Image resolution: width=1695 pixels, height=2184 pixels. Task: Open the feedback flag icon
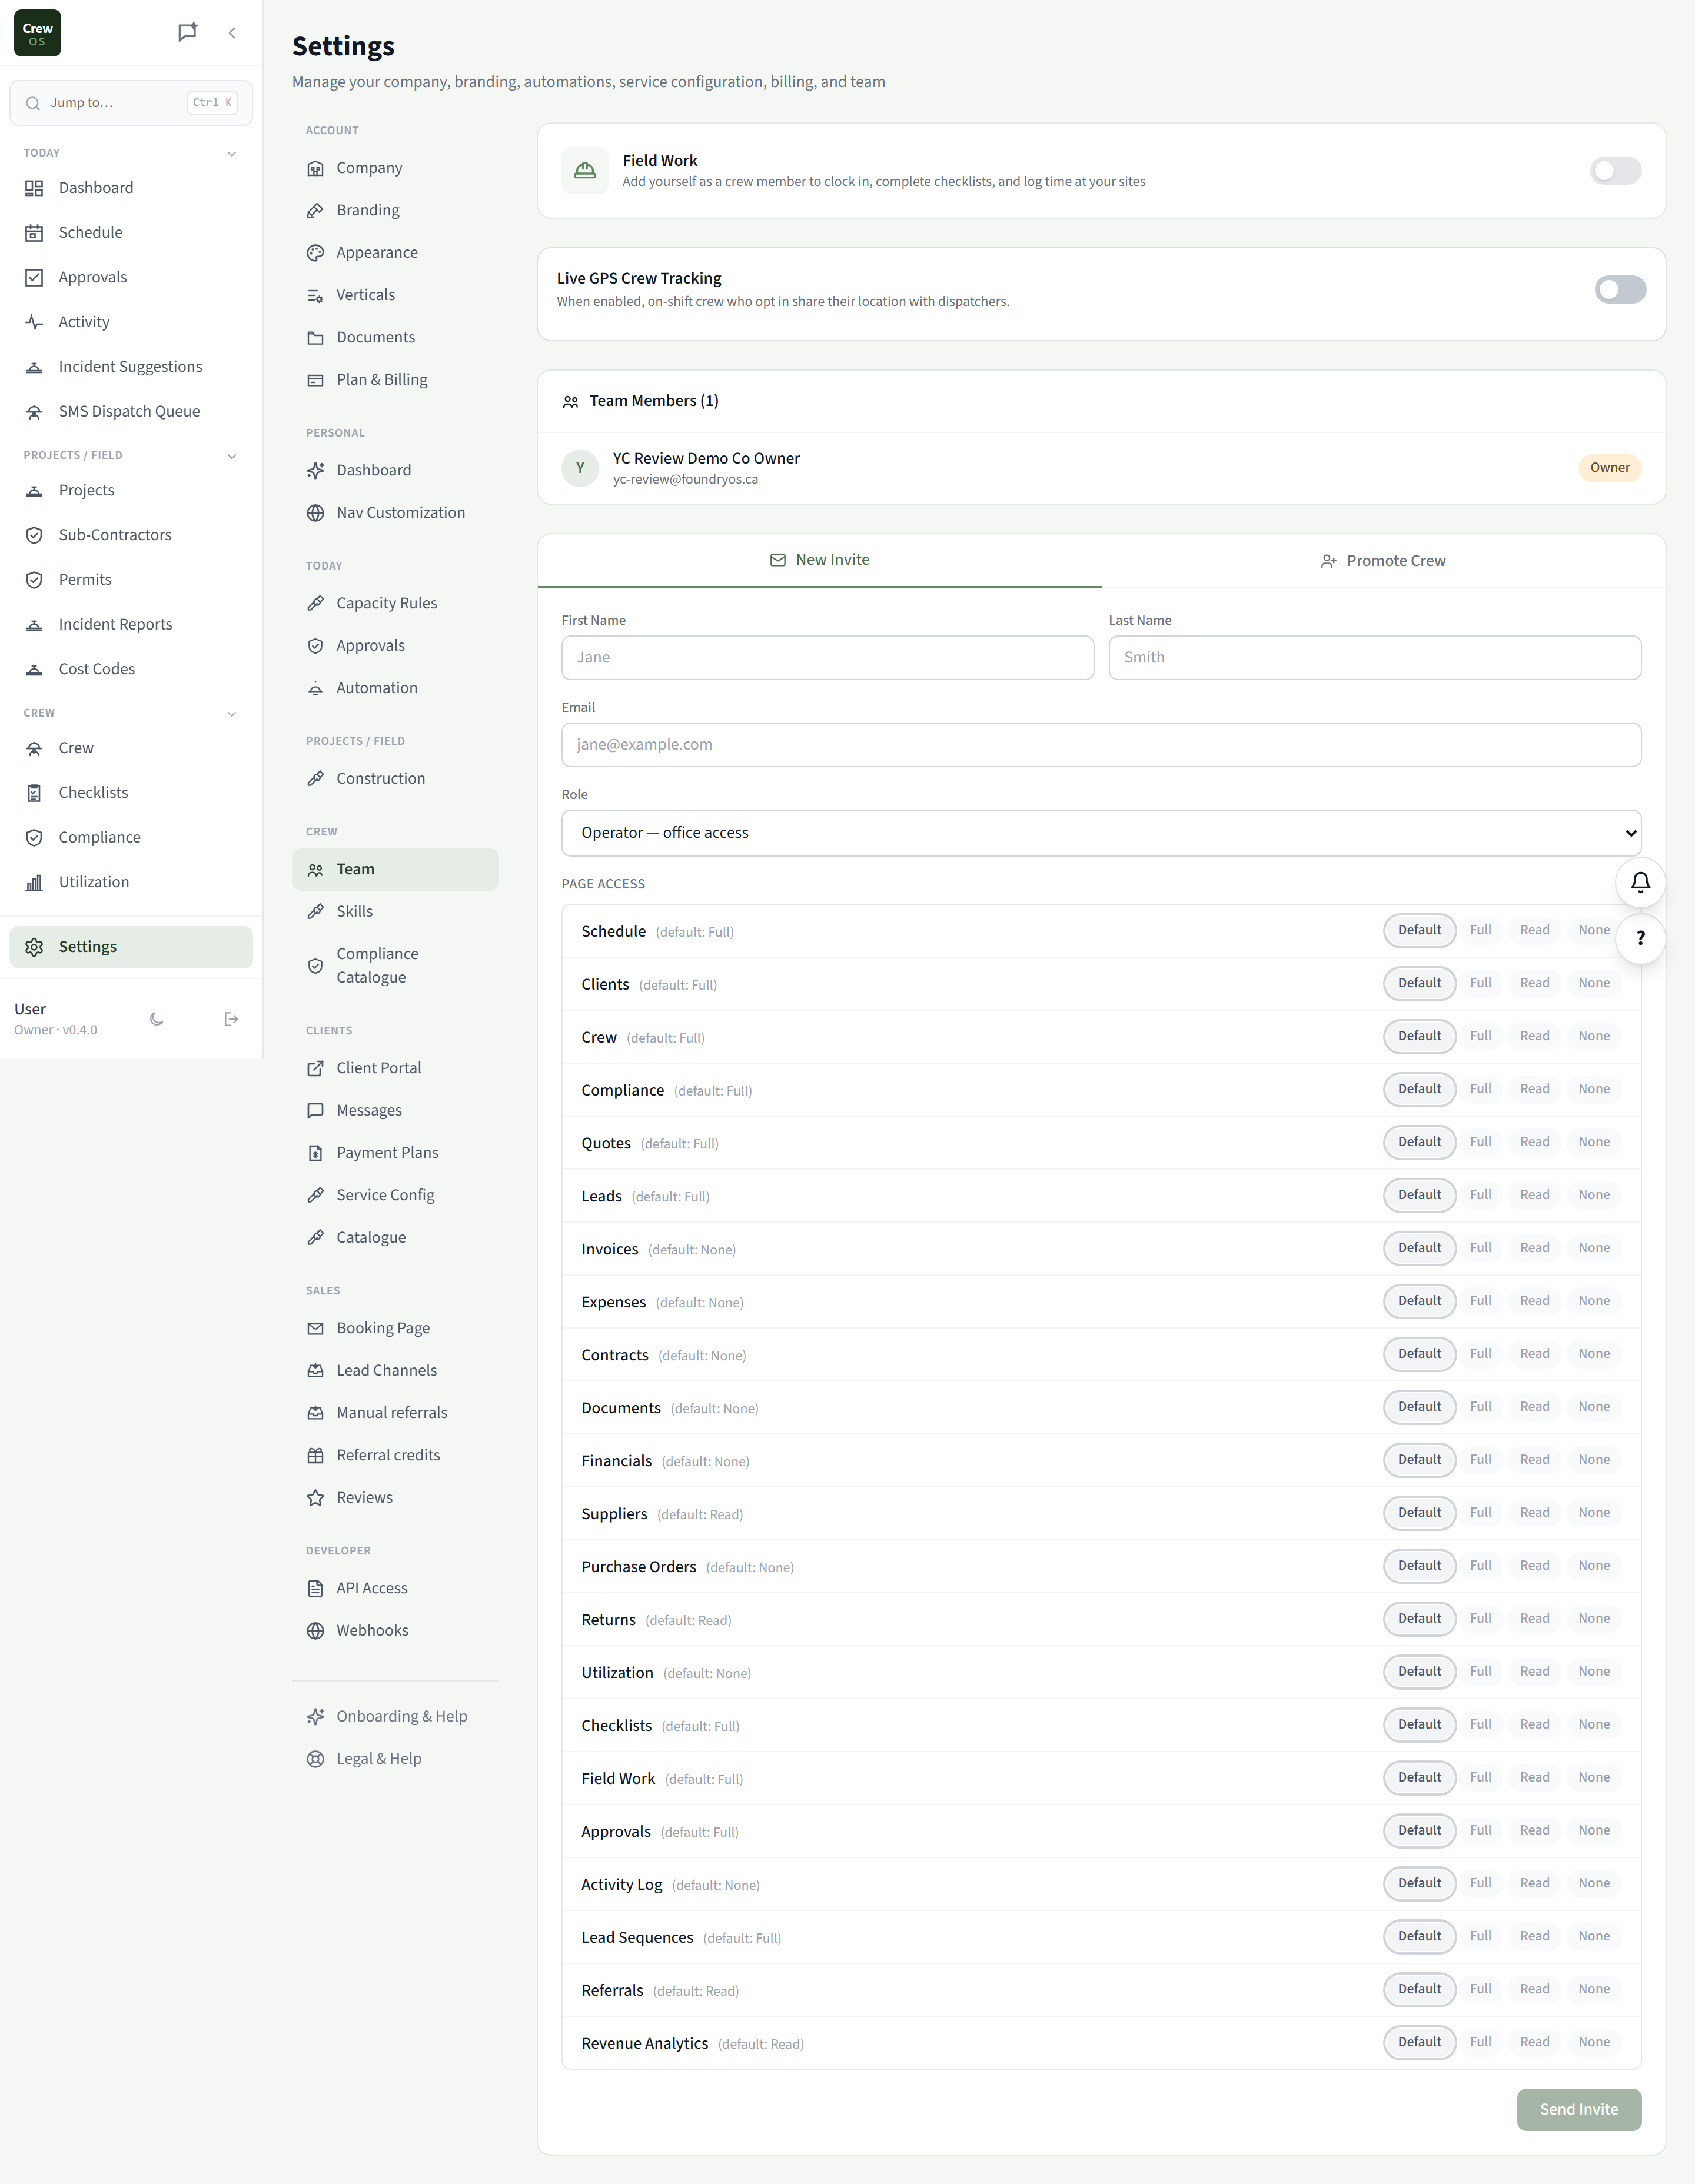point(187,33)
